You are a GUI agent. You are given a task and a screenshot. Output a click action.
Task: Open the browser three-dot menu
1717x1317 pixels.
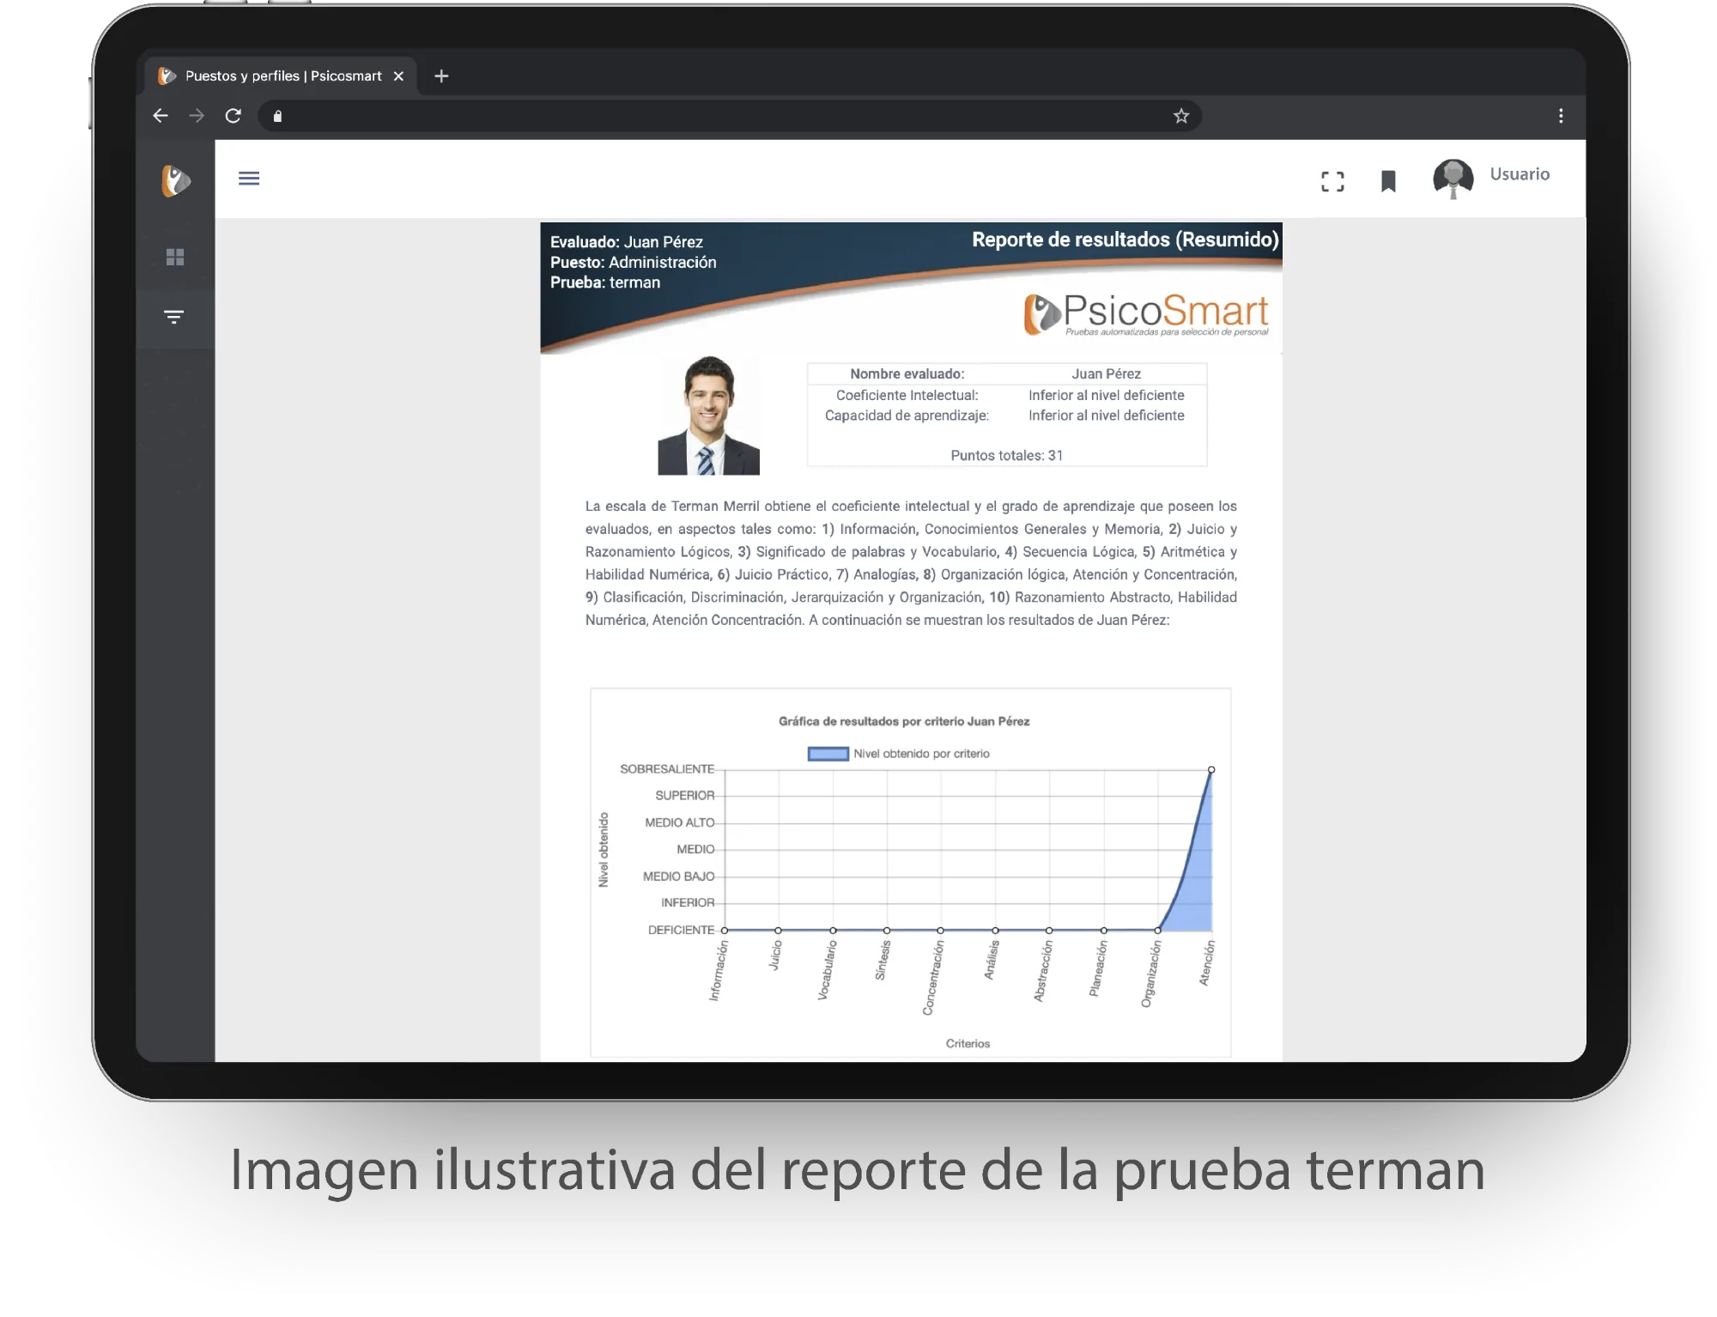(x=1561, y=116)
